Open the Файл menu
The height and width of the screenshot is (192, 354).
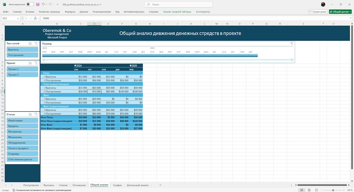pyautogui.click(x=6, y=12)
